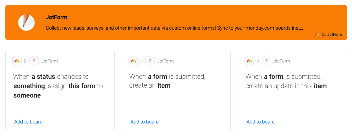Select the "something" field in the first recipe
Screen dimensions: 352x136
point(29,86)
